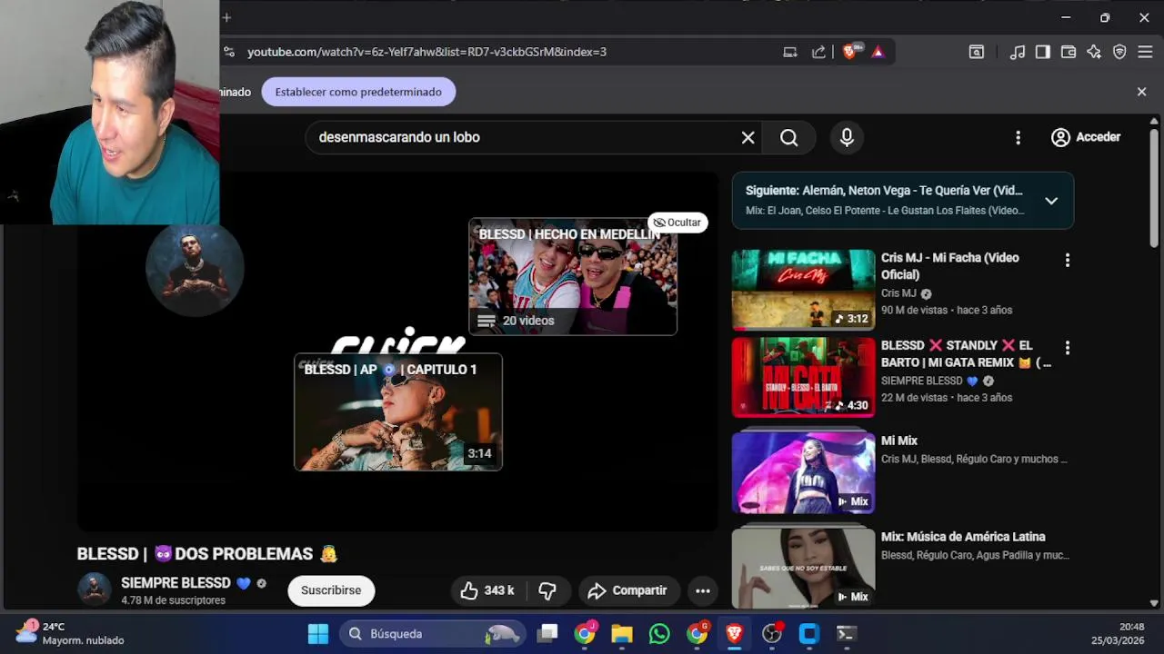Start voice search with microphone icon
1164x654 pixels.
coord(847,137)
